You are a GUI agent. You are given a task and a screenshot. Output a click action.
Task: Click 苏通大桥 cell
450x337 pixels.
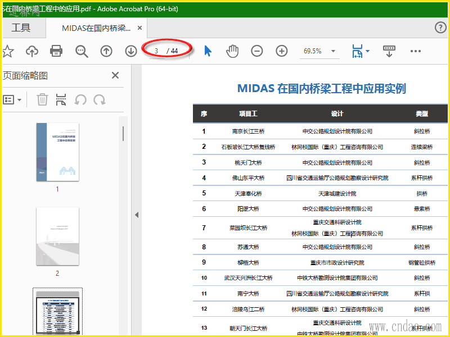(248, 247)
